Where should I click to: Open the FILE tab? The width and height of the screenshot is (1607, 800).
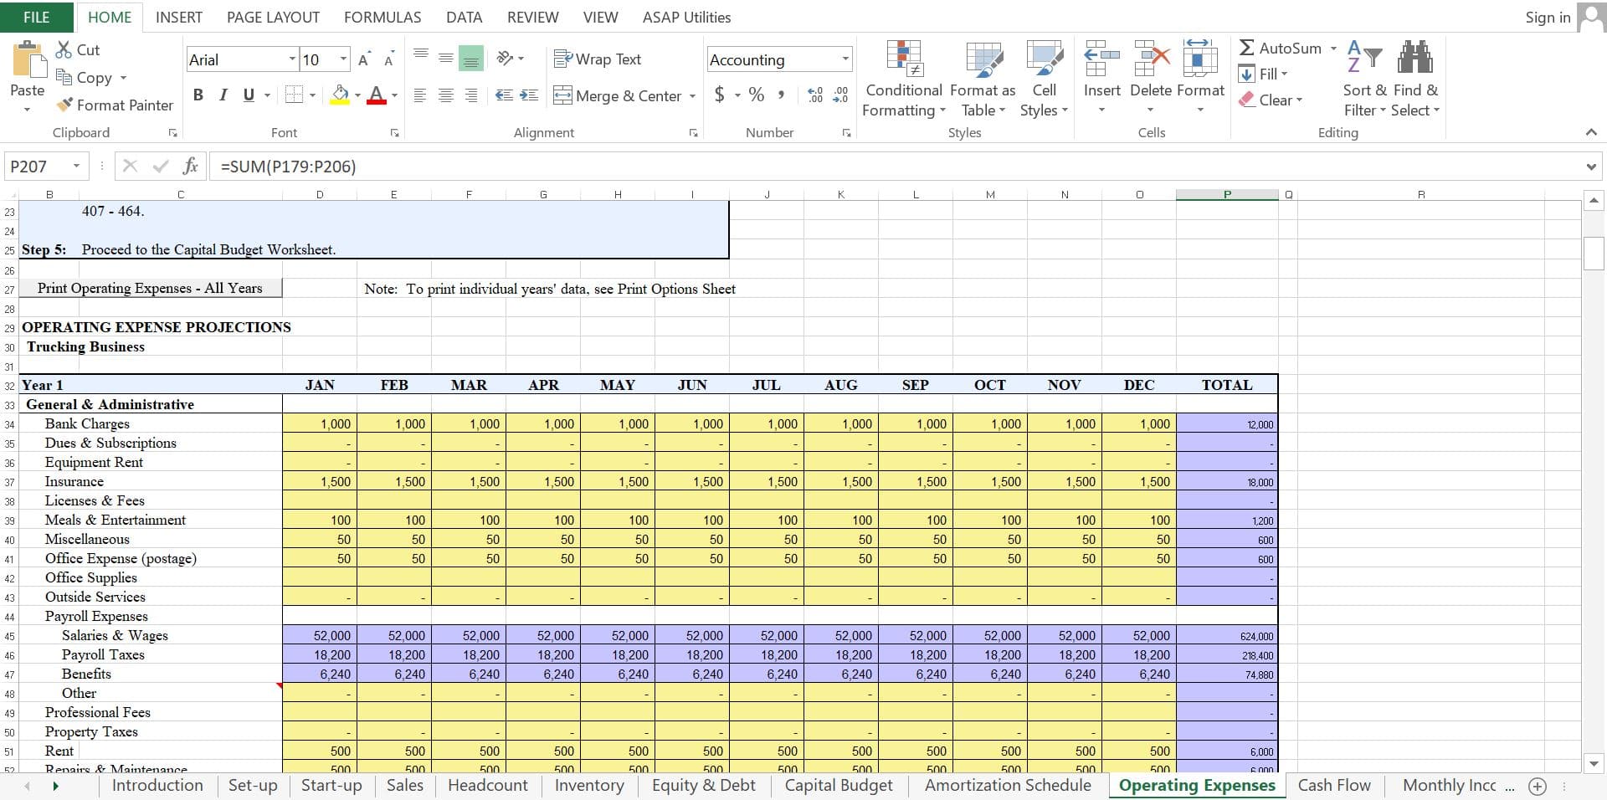[x=36, y=17]
